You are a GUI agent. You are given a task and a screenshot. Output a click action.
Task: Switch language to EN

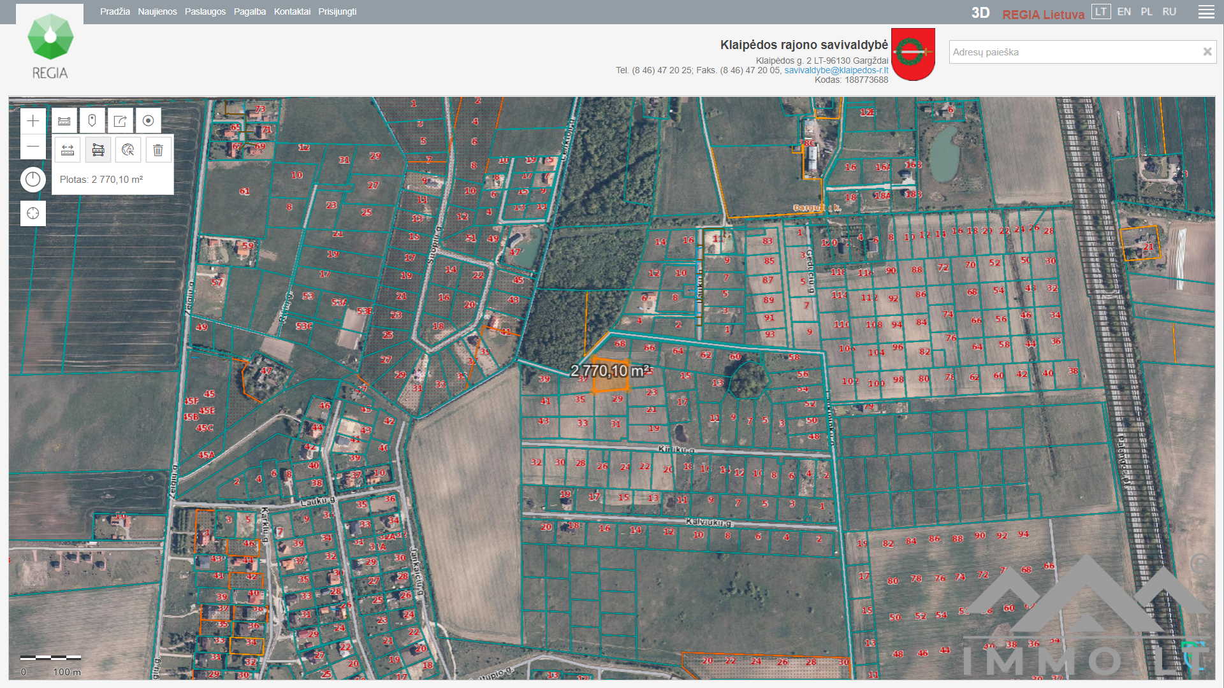pyautogui.click(x=1124, y=12)
